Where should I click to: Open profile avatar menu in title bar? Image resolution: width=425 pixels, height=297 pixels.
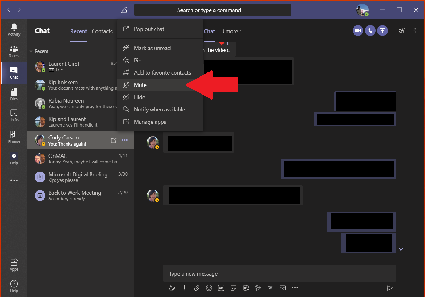click(362, 10)
